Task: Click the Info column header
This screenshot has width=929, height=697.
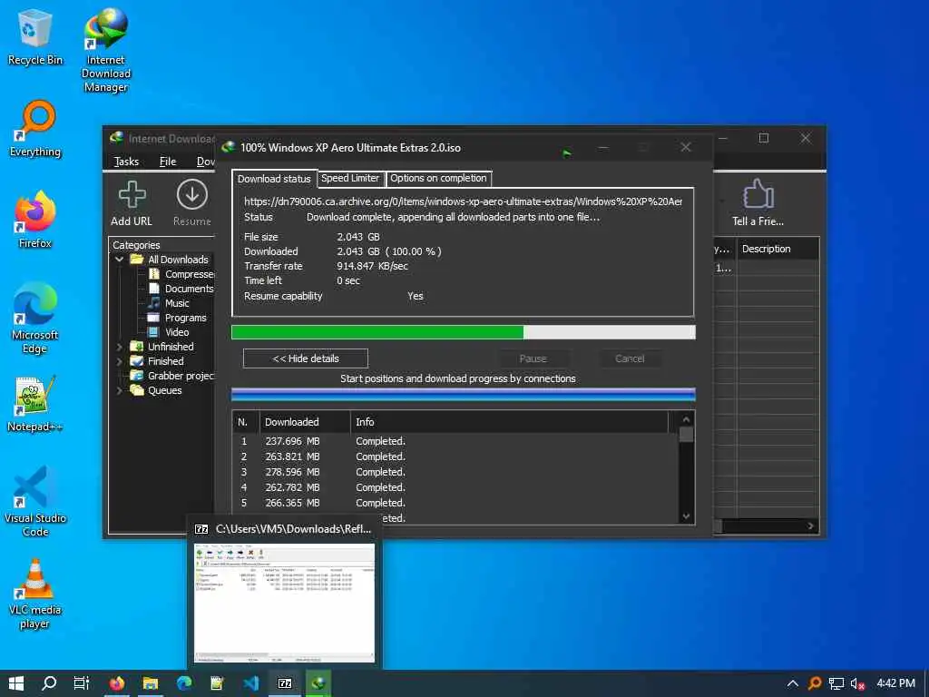Action: 510,422
